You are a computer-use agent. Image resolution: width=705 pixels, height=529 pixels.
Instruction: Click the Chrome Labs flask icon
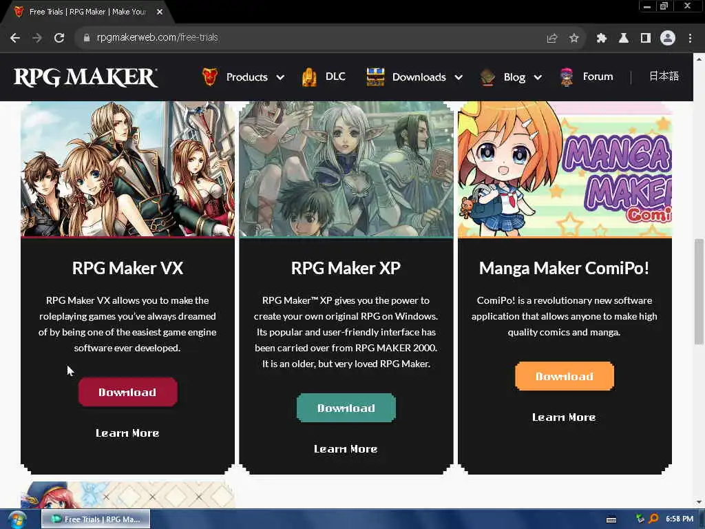pyautogui.click(x=623, y=39)
